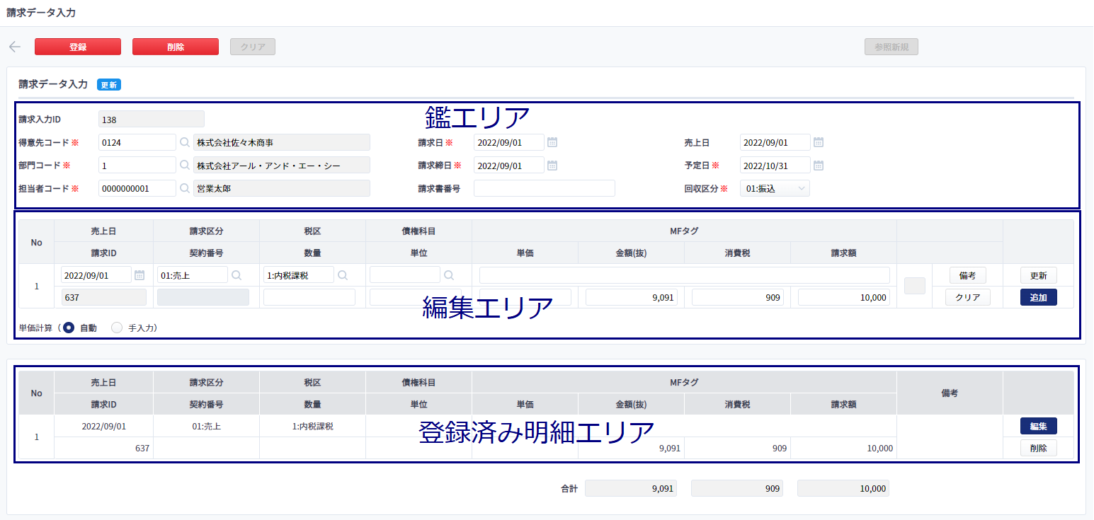This screenshot has width=1094, height=520.
Task: Click the 請求書番号 input field
Action: pyautogui.click(x=545, y=188)
